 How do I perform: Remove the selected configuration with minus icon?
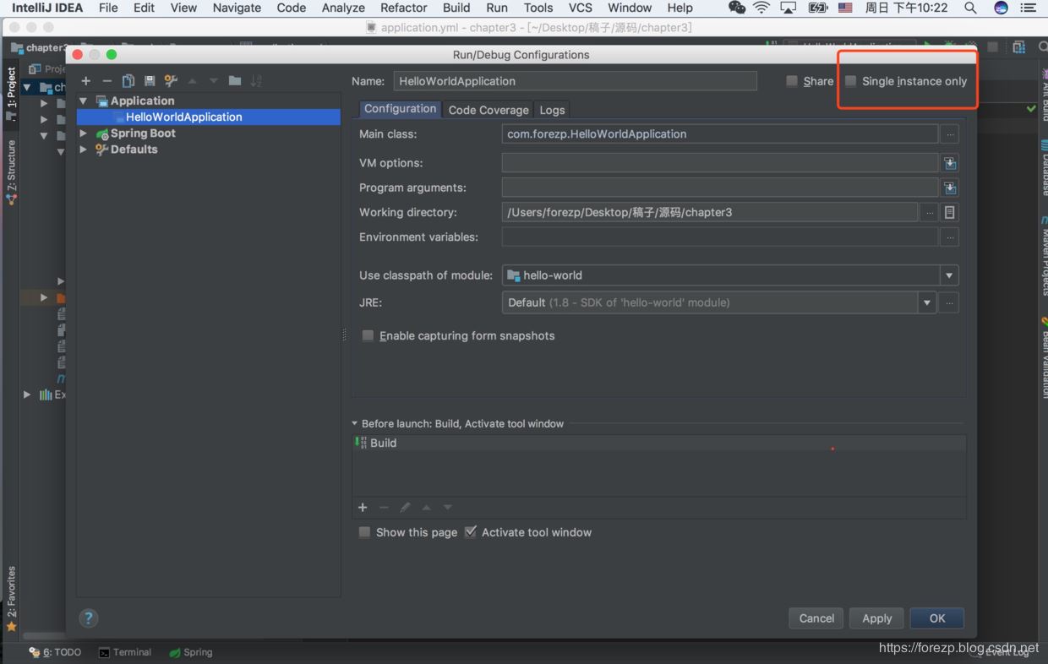tap(106, 81)
